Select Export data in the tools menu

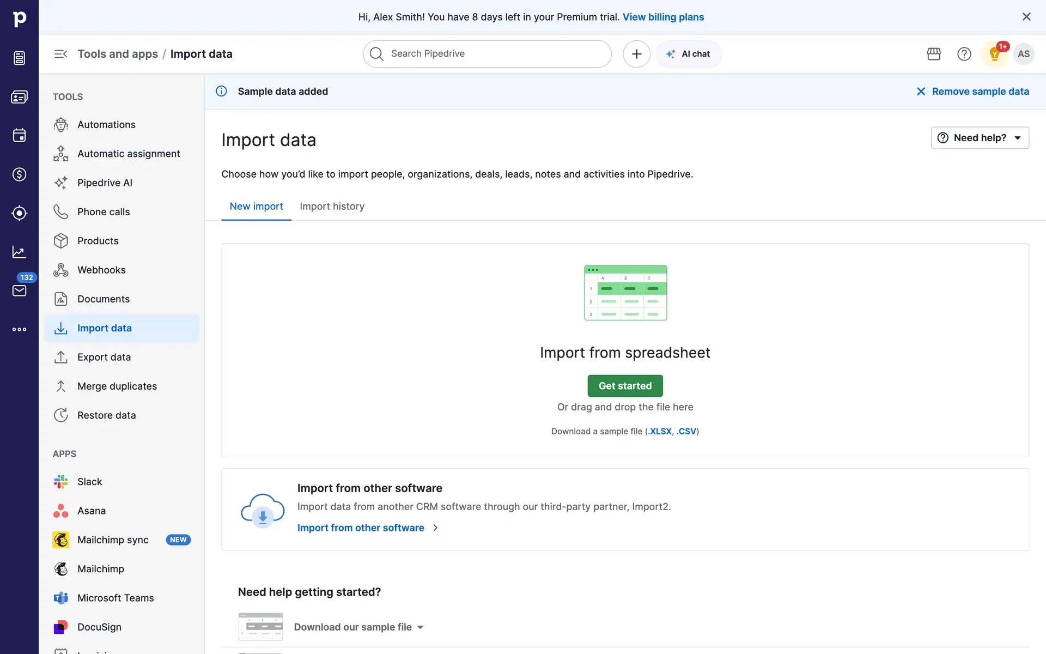point(104,357)
